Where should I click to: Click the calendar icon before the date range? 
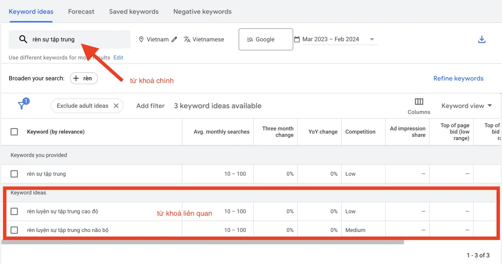(x=297, y=39)
